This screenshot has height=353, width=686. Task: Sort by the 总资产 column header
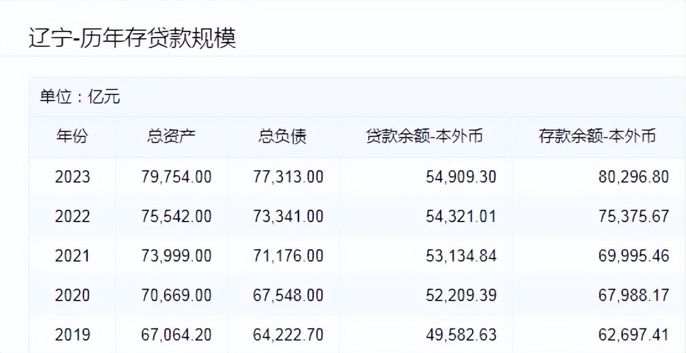[171, 136]
